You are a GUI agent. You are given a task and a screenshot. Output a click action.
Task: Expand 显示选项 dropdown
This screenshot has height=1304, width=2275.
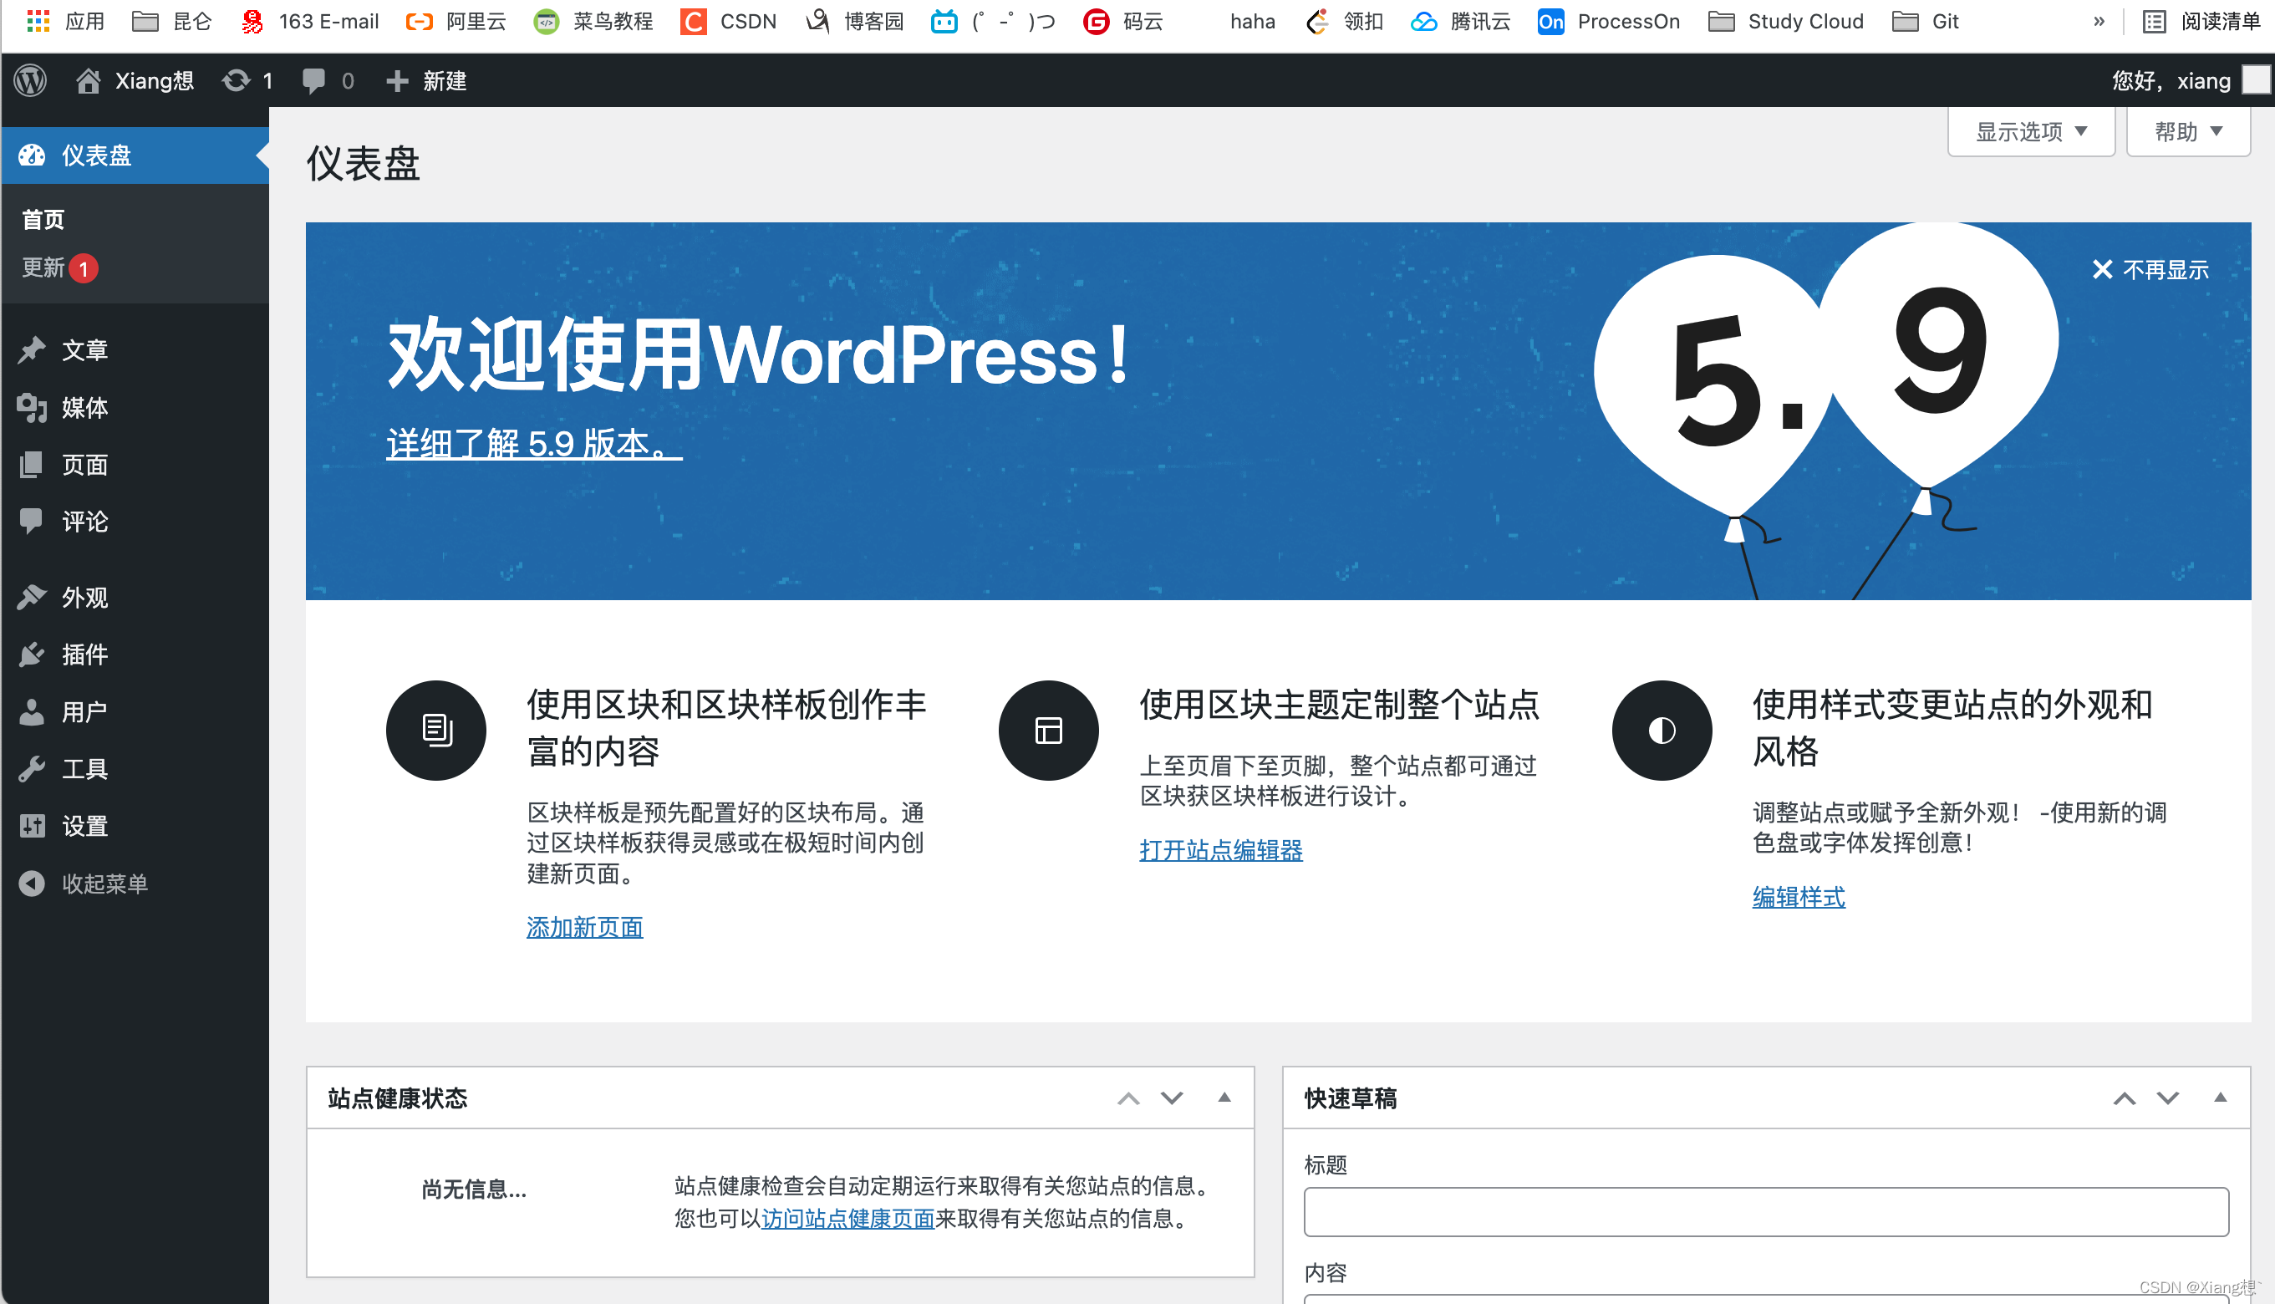click(2031, 132)
